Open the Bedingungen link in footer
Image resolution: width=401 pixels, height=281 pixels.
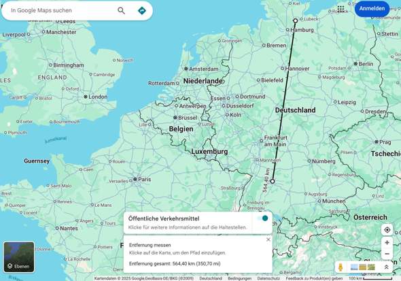point(240,278)
